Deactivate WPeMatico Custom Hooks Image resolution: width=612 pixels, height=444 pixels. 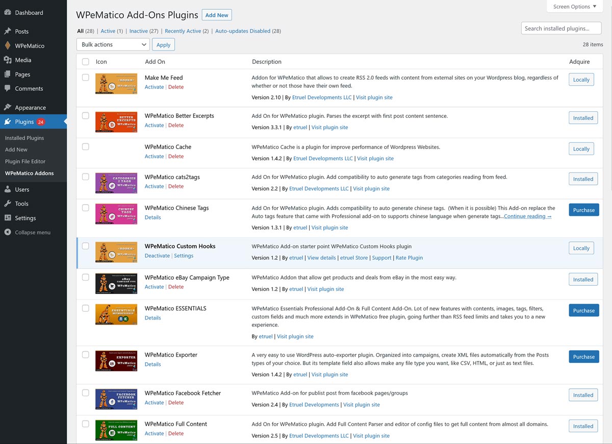click(157, 256)
